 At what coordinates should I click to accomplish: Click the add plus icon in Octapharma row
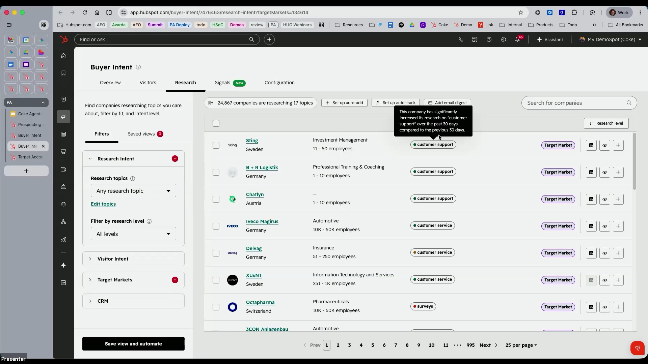coord(618,307)
